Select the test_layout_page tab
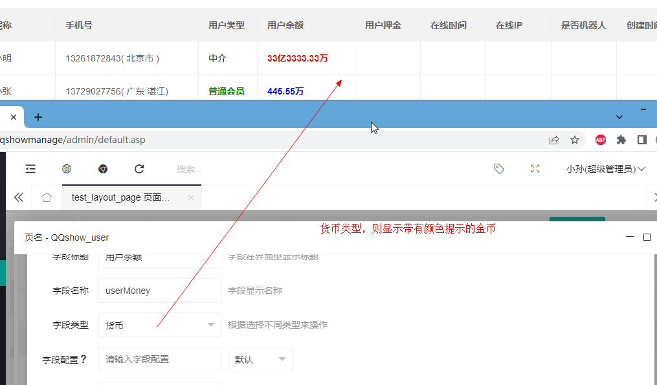 tap(120, 197)
